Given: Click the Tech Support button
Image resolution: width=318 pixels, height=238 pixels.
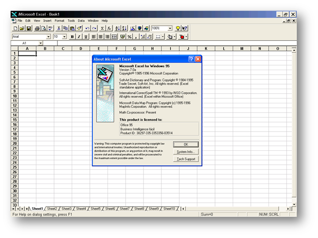Looking at the screenshot, I should (186, 159).
